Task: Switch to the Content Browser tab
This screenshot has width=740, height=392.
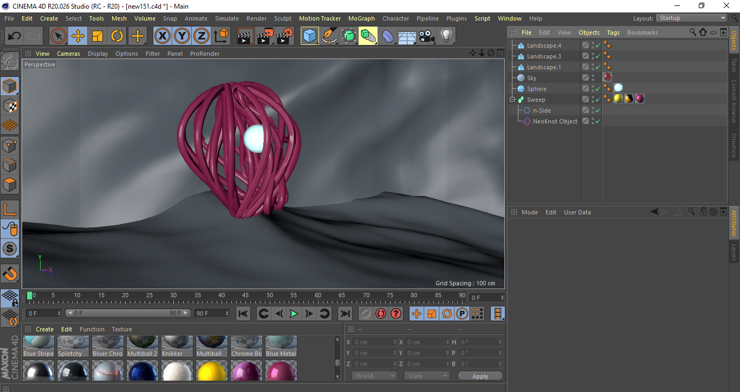Action: click(734, 101)
